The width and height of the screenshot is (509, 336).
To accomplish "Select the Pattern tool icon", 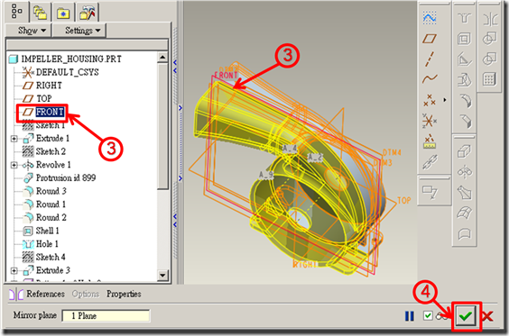I will 489,79.
